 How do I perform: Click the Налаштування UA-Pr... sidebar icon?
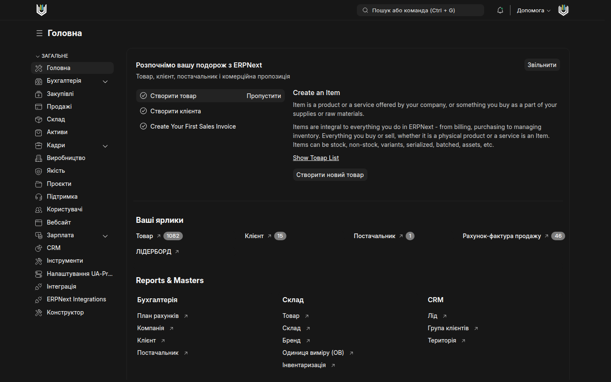(x=39, y=274)
